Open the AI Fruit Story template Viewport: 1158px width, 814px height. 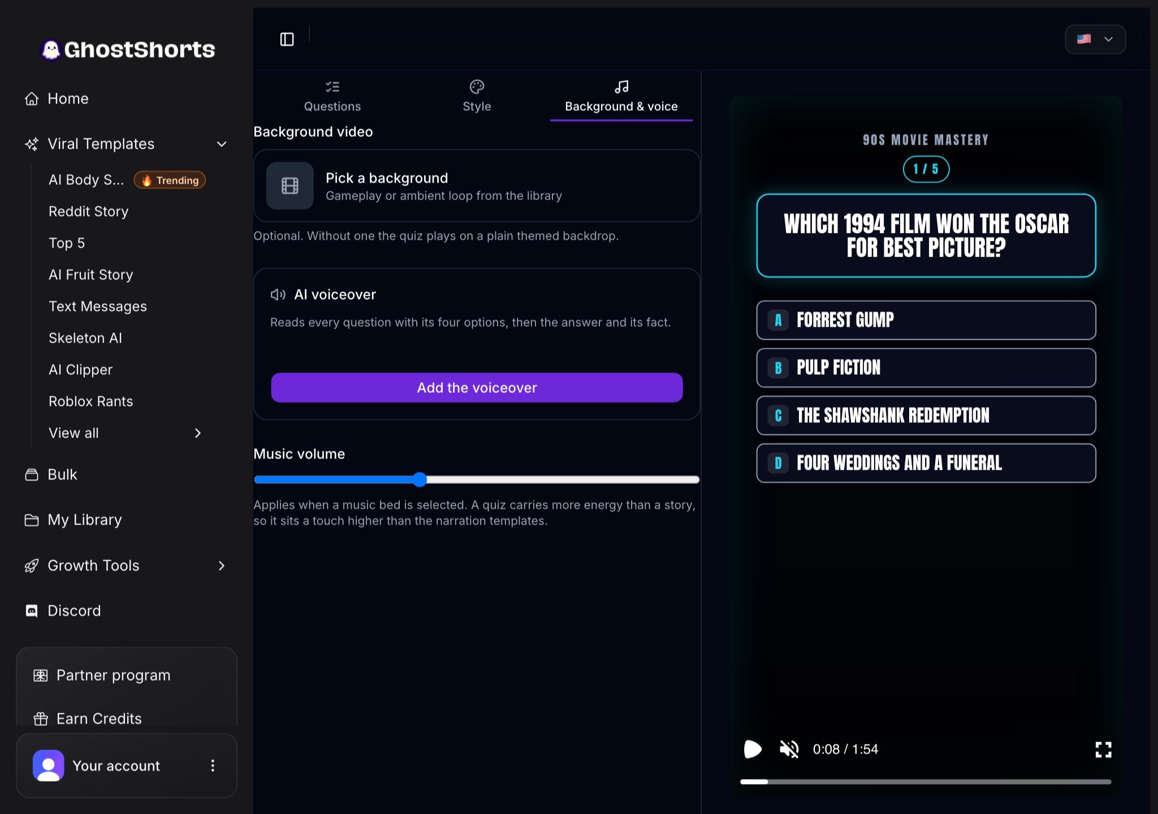coord(91,275)
